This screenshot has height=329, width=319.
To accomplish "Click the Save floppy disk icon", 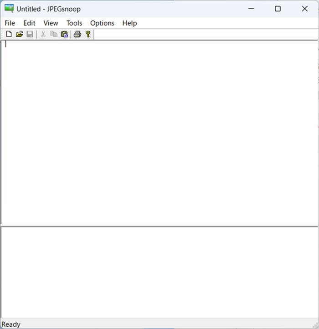I will [30, 34].
